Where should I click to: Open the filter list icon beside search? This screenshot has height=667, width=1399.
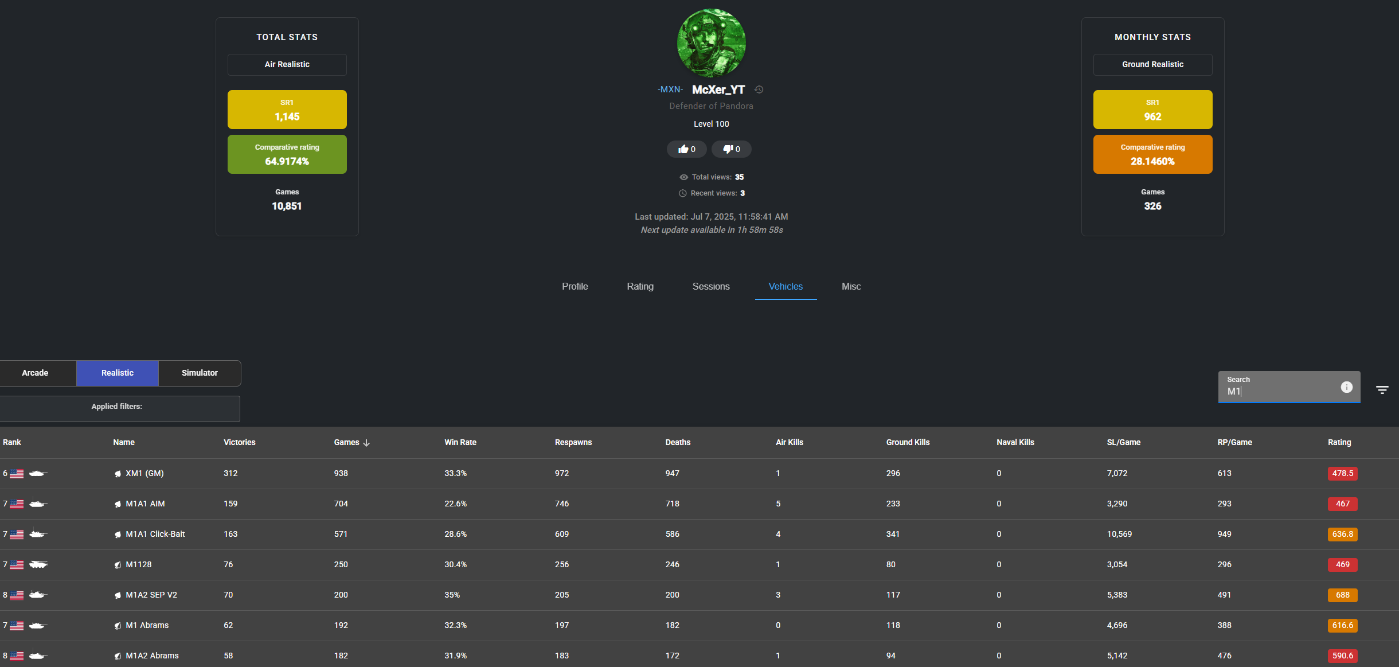(1382, 390)
